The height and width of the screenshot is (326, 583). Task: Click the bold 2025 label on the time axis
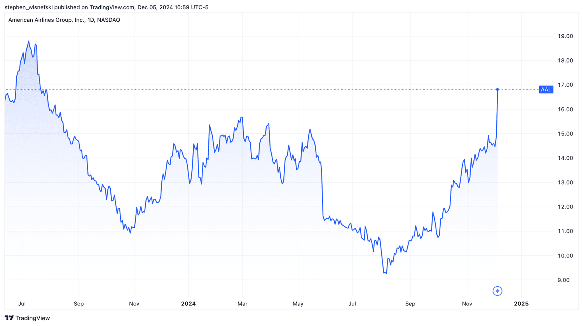521,303
